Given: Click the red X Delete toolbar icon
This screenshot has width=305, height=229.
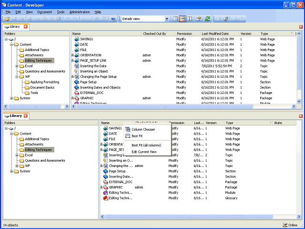Looking at the screenshot, I should pyautogui.click(x=52, y=19).
